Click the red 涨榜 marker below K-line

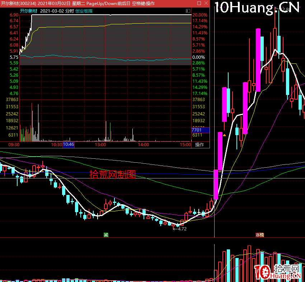point(260,235)
